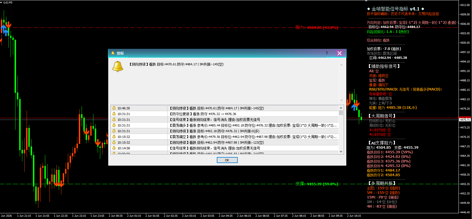Click the question mark help button in the alert dialog

point(327,53)
